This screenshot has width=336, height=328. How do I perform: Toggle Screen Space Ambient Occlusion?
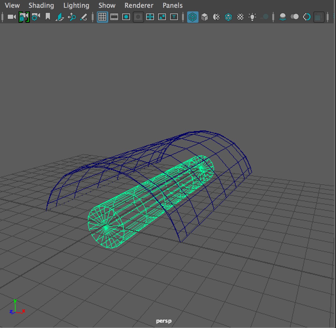[x=283, y=17]
